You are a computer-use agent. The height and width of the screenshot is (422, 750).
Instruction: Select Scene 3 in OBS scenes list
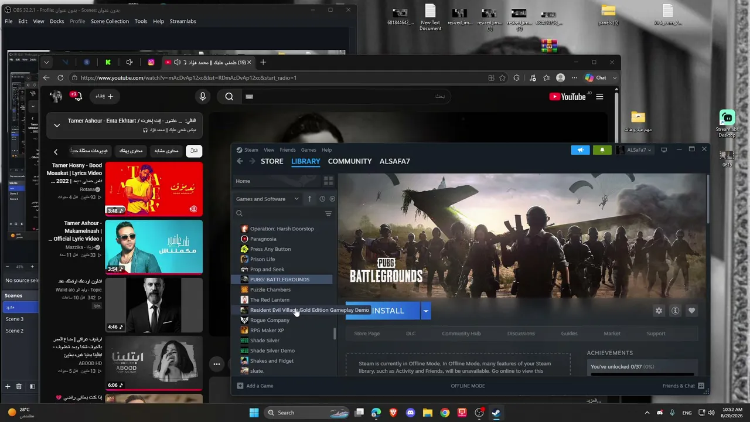pos(15,319)
